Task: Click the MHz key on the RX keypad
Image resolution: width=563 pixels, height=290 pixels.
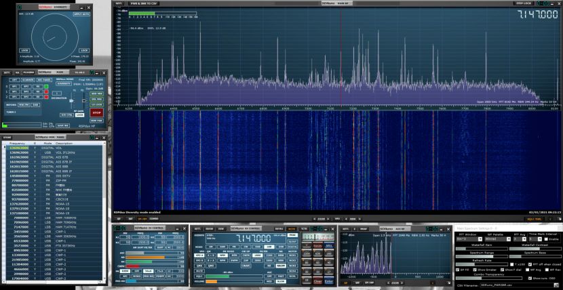Action: click(x=329, y=246)
